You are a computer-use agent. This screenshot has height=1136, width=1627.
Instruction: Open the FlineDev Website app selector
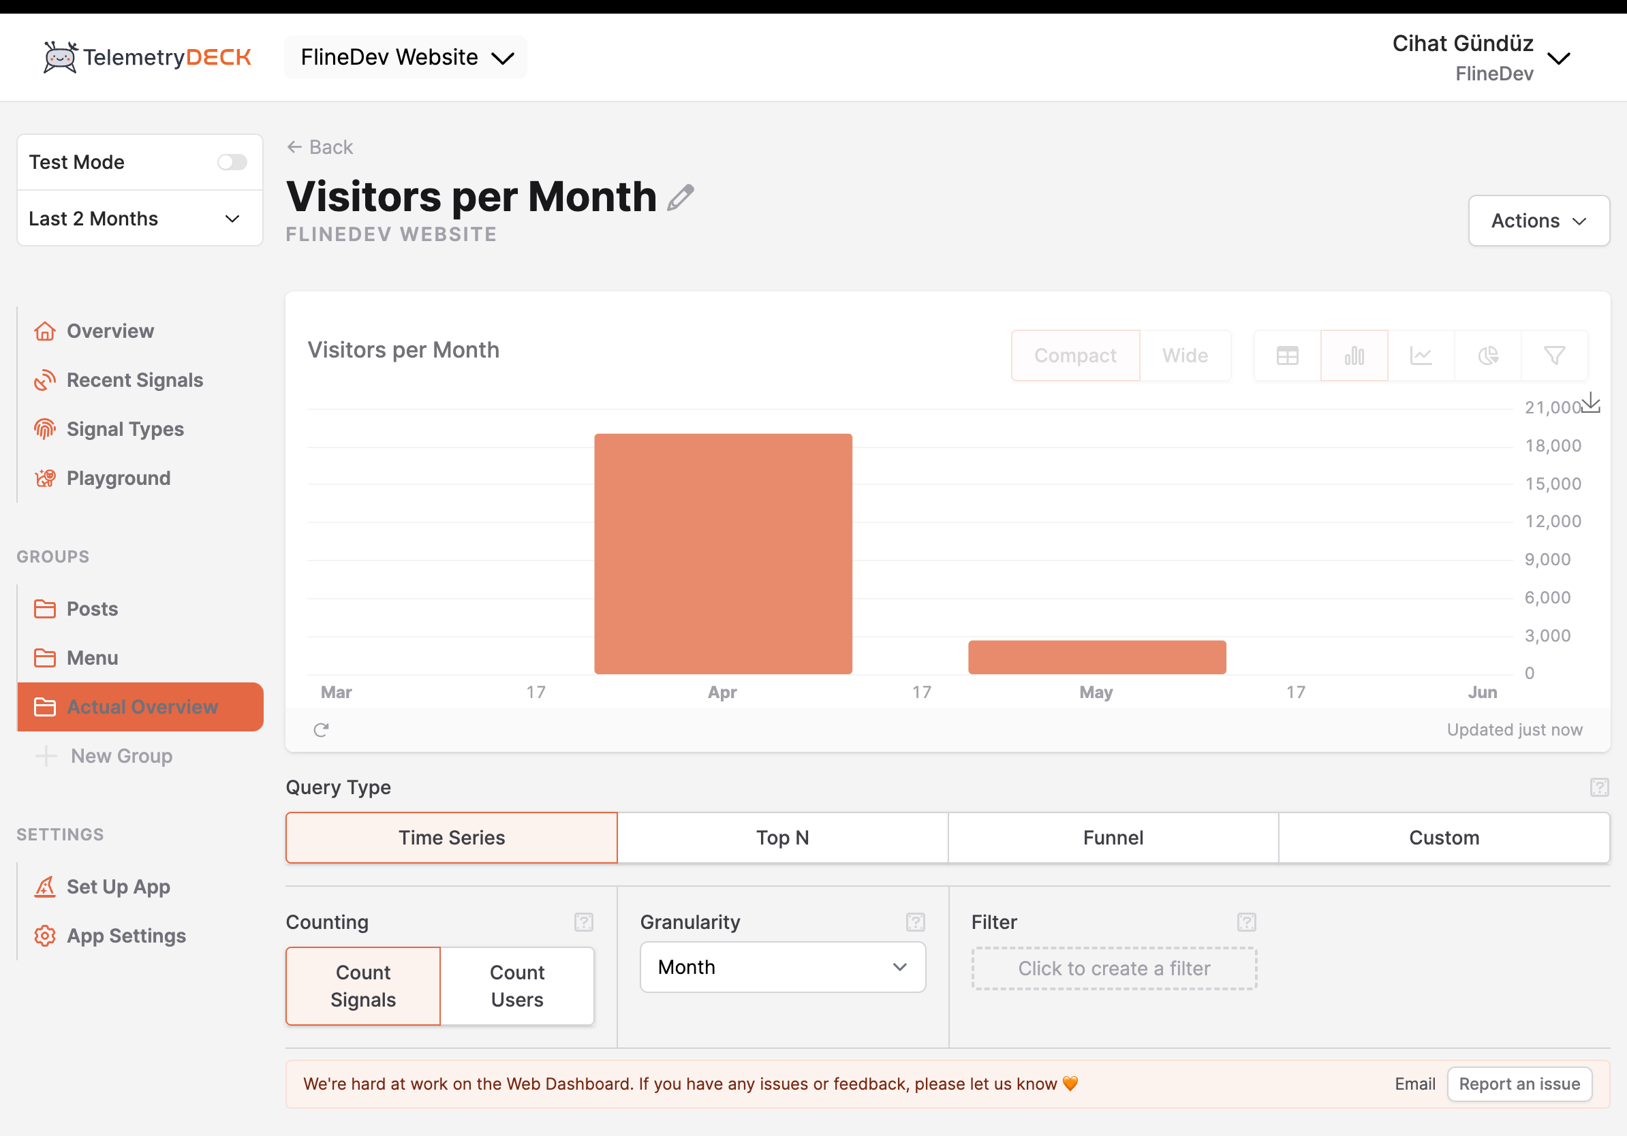pyautogui.click(x=405, y=57)
